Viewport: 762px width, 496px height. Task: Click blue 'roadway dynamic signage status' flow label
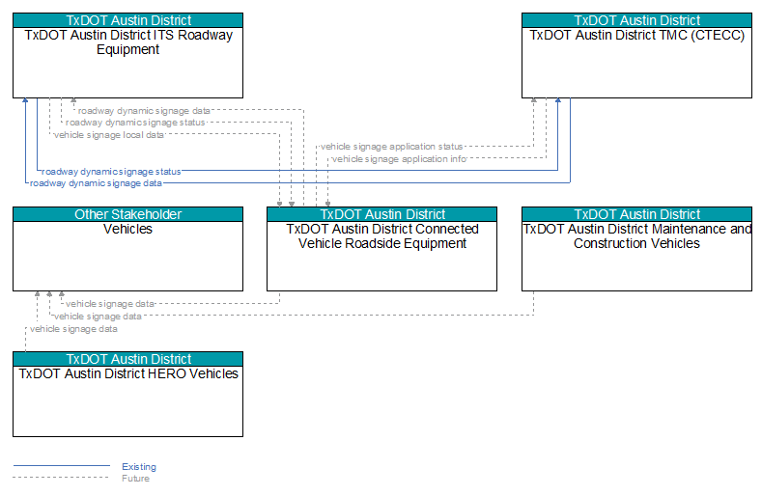pyautogui.click(x=111, y=172)
